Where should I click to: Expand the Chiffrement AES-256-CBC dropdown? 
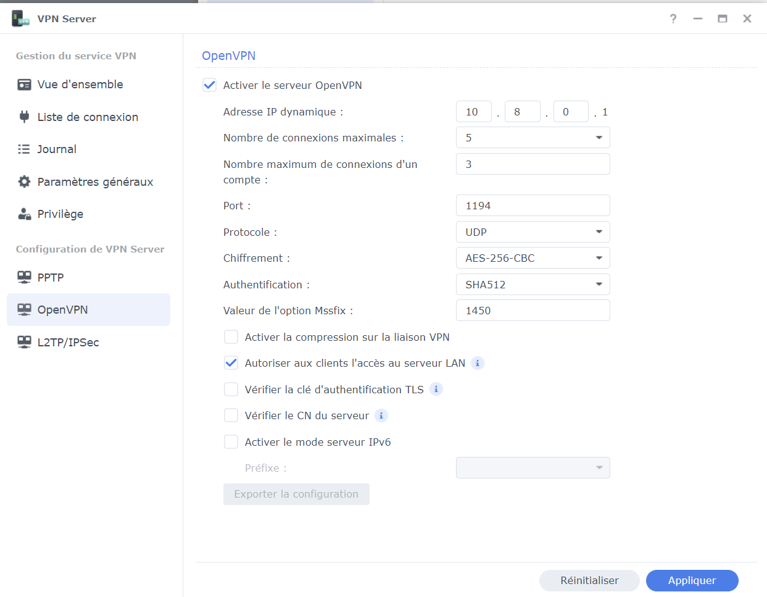[x=533, y=258]
